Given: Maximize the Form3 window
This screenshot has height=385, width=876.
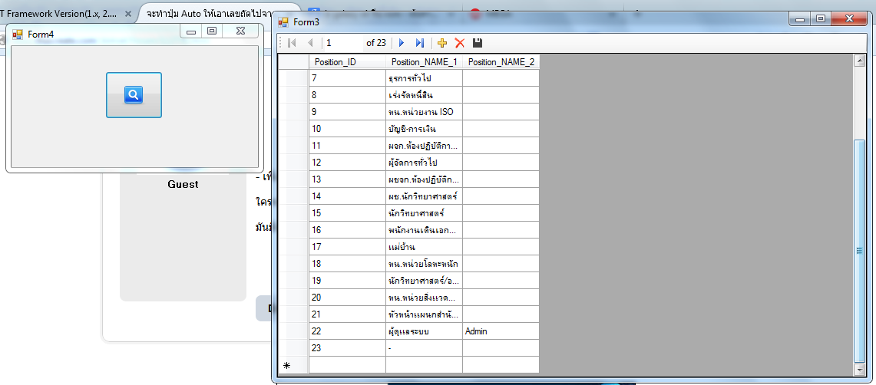Looking at the screenshot, I should (820, 19).
